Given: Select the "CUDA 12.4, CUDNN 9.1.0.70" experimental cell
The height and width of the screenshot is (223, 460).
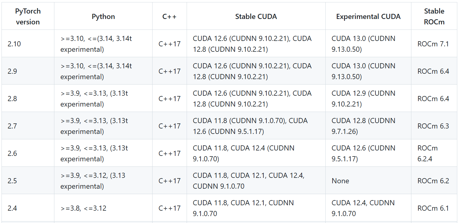Looking at the screenshot, I should [x=363, y=208].
